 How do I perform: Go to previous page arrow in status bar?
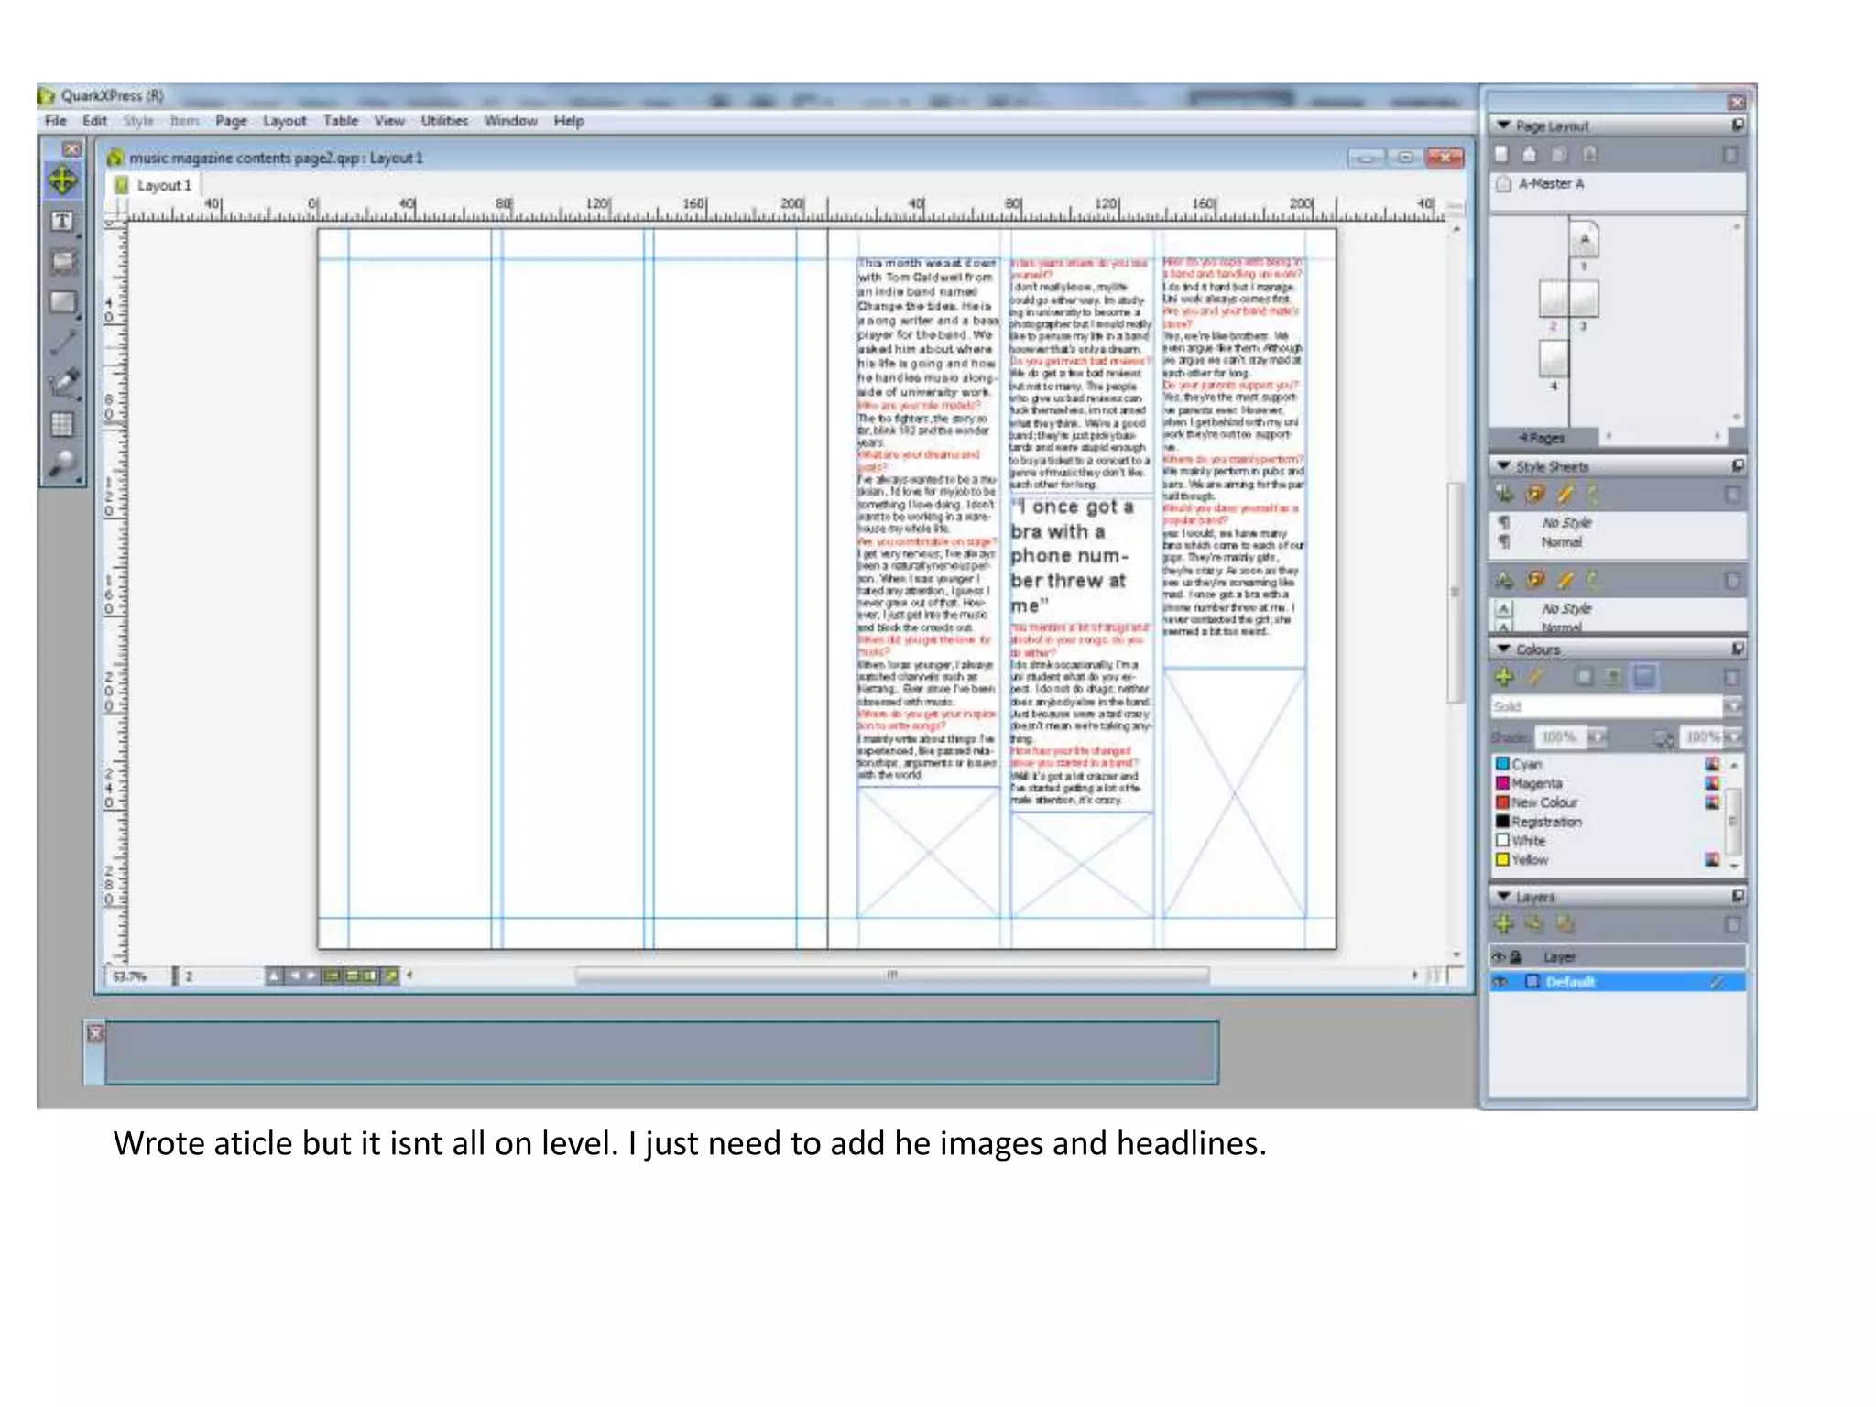[295, 976]
